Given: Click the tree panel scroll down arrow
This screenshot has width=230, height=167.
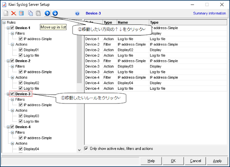Looking at the screenshot, I should pos(79,150).
